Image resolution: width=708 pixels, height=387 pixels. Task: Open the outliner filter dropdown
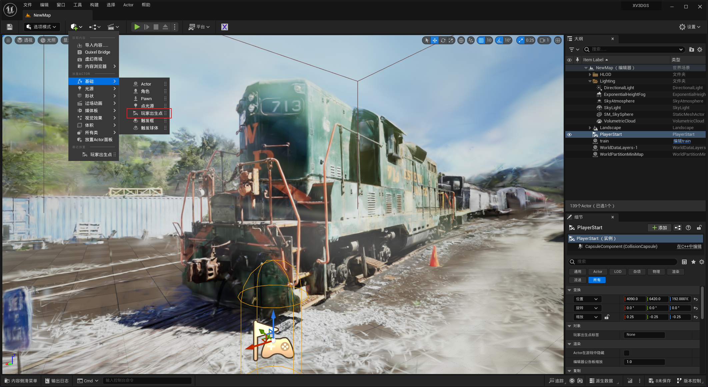(x=574, y=50)
